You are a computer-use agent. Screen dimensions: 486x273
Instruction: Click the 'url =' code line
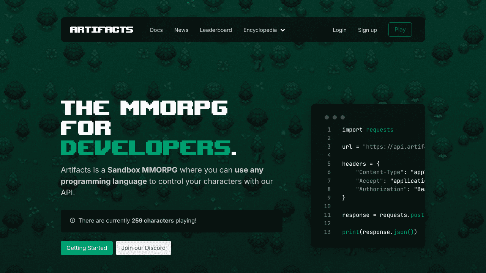pyautogui.click(x=383, y=147)
